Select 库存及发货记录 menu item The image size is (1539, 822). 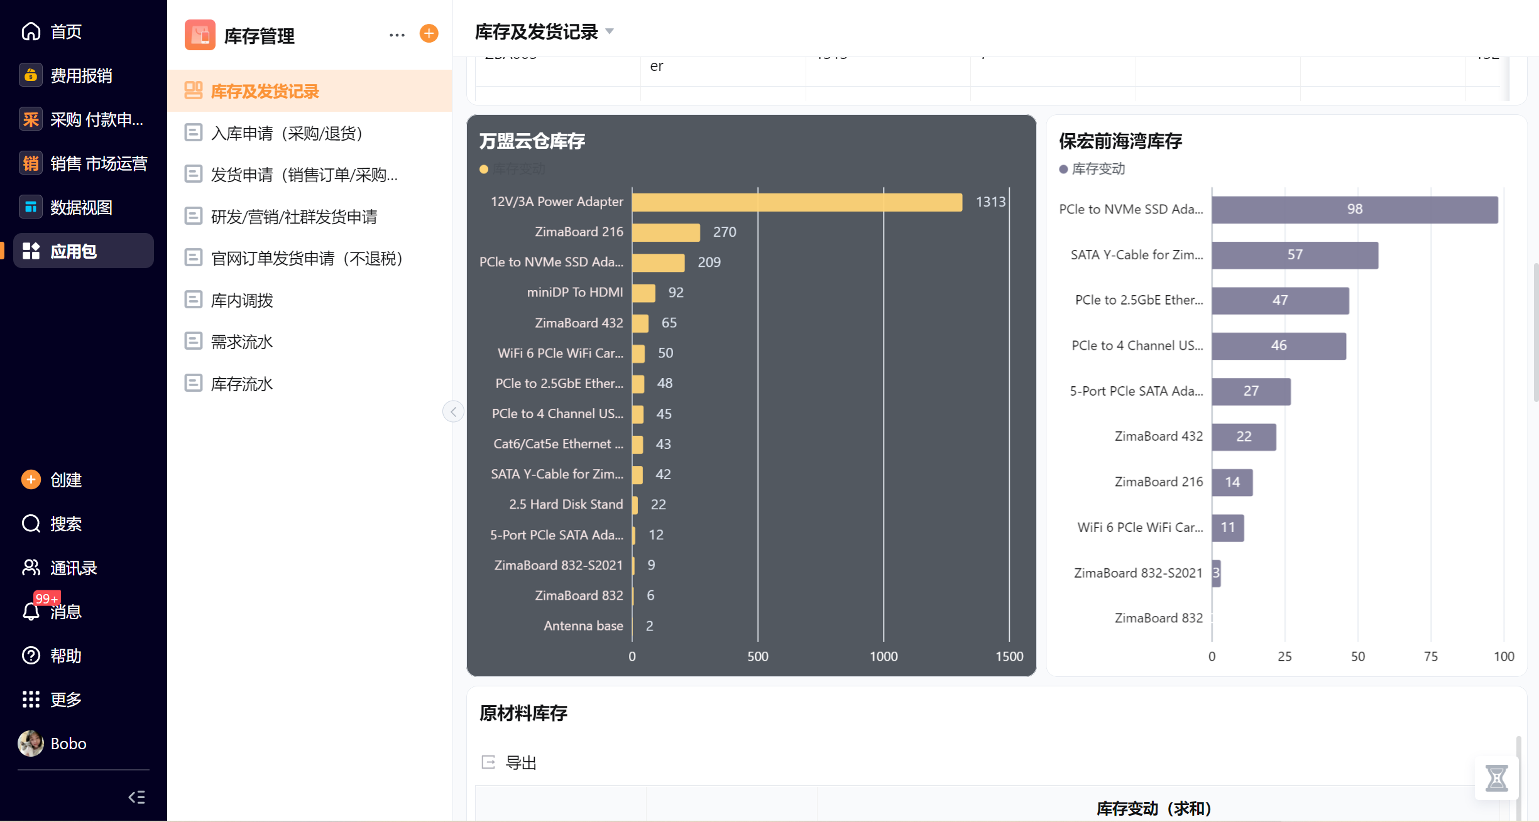(310, 91)
